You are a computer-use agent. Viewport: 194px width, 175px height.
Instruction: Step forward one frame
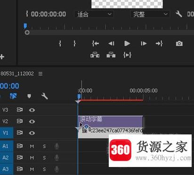pyautogui.click(x=144, y=43)
